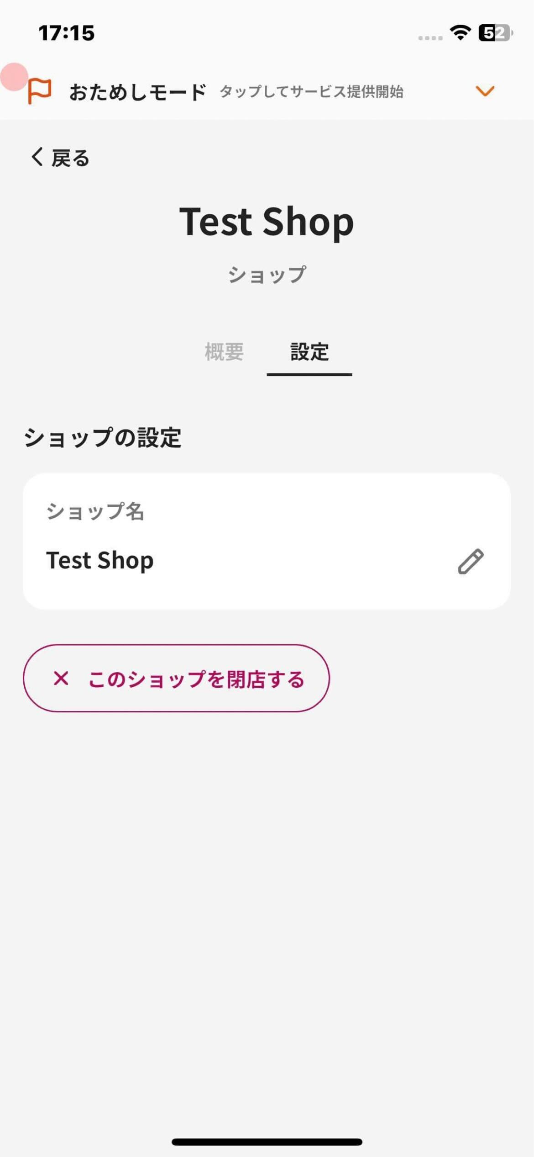
Task: Edit shop name with pencil icon
Action: pyautogui.click(x=471, y=561)
